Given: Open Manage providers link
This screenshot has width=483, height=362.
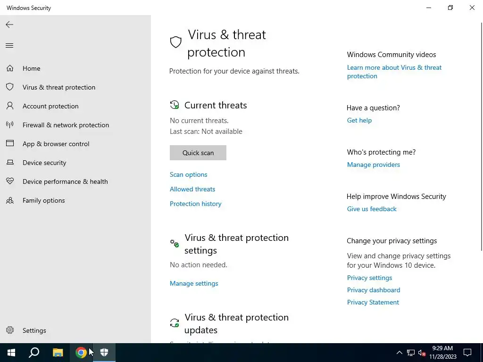Looking at the screenshot, I should click(x=374, y=165).
